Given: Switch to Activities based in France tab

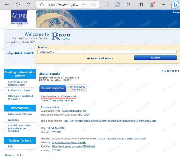Looking at the screenshot, I should (x=77, y=88).
